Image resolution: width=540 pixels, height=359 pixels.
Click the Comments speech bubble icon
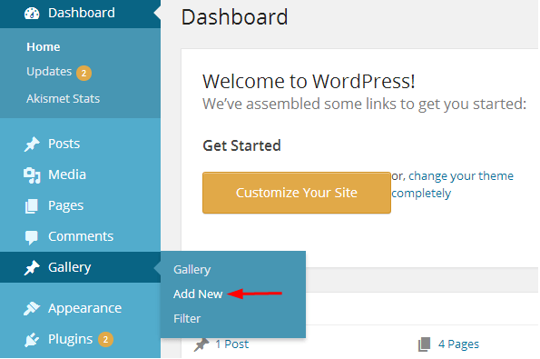coord(32,237)
